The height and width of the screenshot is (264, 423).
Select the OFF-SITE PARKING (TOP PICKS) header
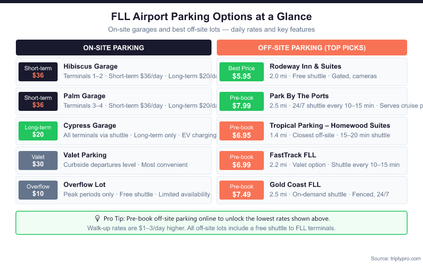pos(312,48)
